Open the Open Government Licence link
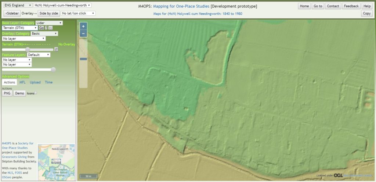Viewport: 376px width, 182px height. point(358,175)
